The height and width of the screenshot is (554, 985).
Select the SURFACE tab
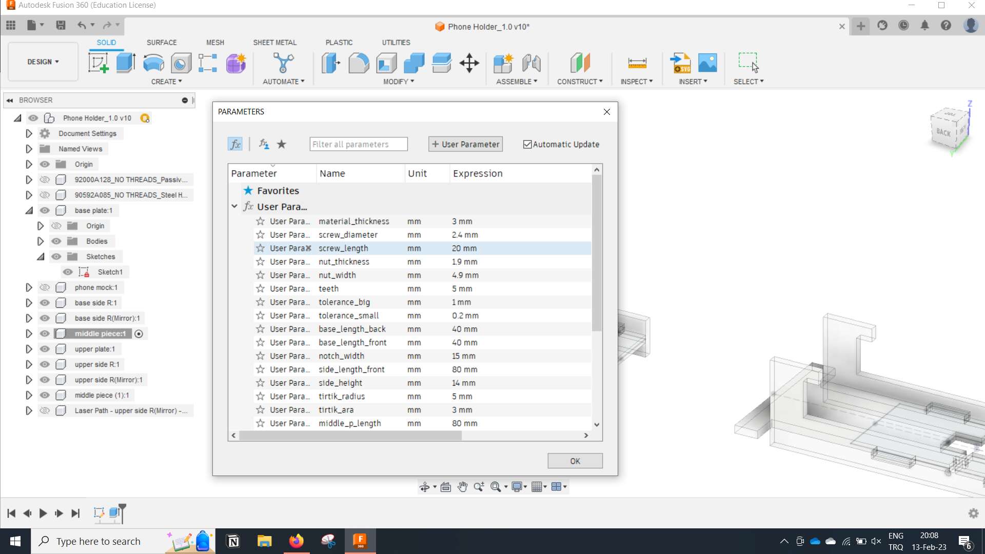tap(162, 42)
